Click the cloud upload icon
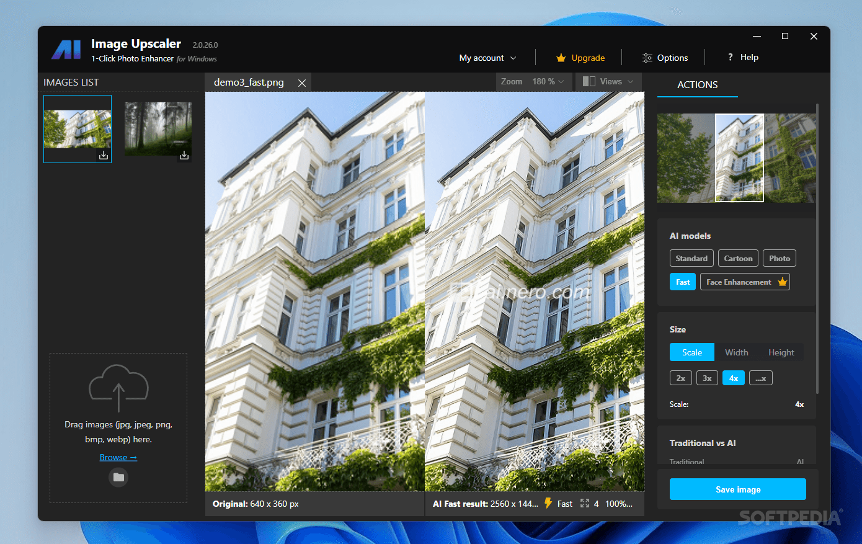 pyautogui.click(x=118, y=388)
